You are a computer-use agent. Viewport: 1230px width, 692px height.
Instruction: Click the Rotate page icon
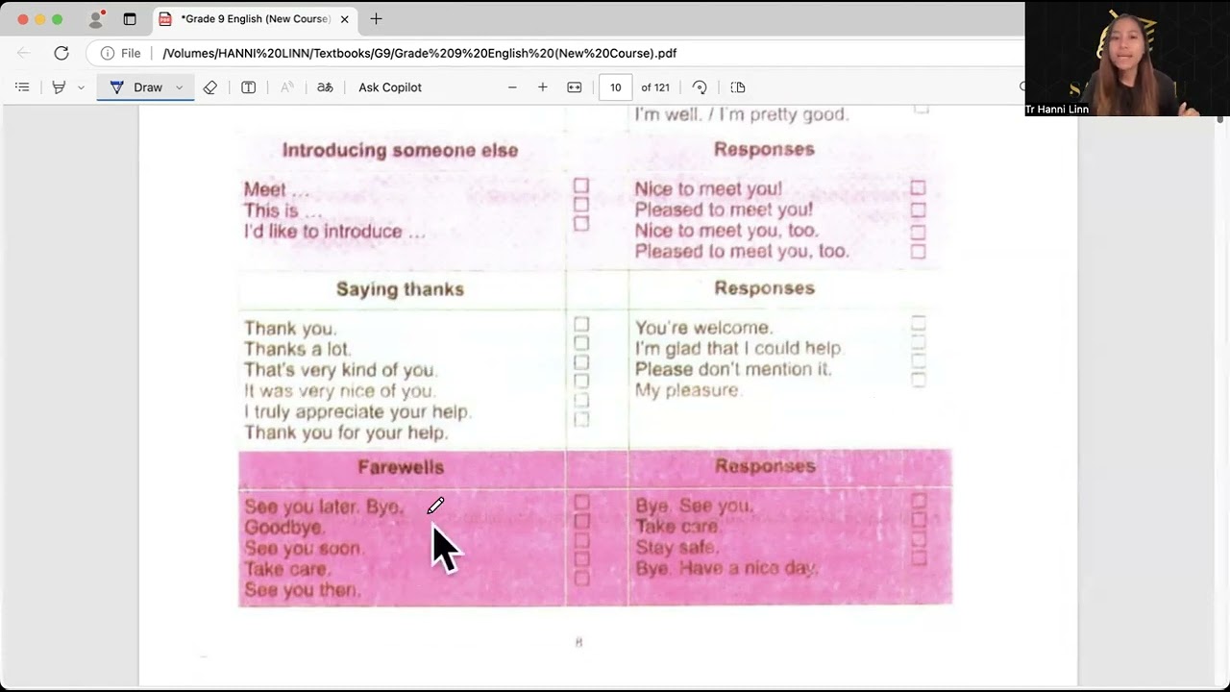tap(700, 87)
